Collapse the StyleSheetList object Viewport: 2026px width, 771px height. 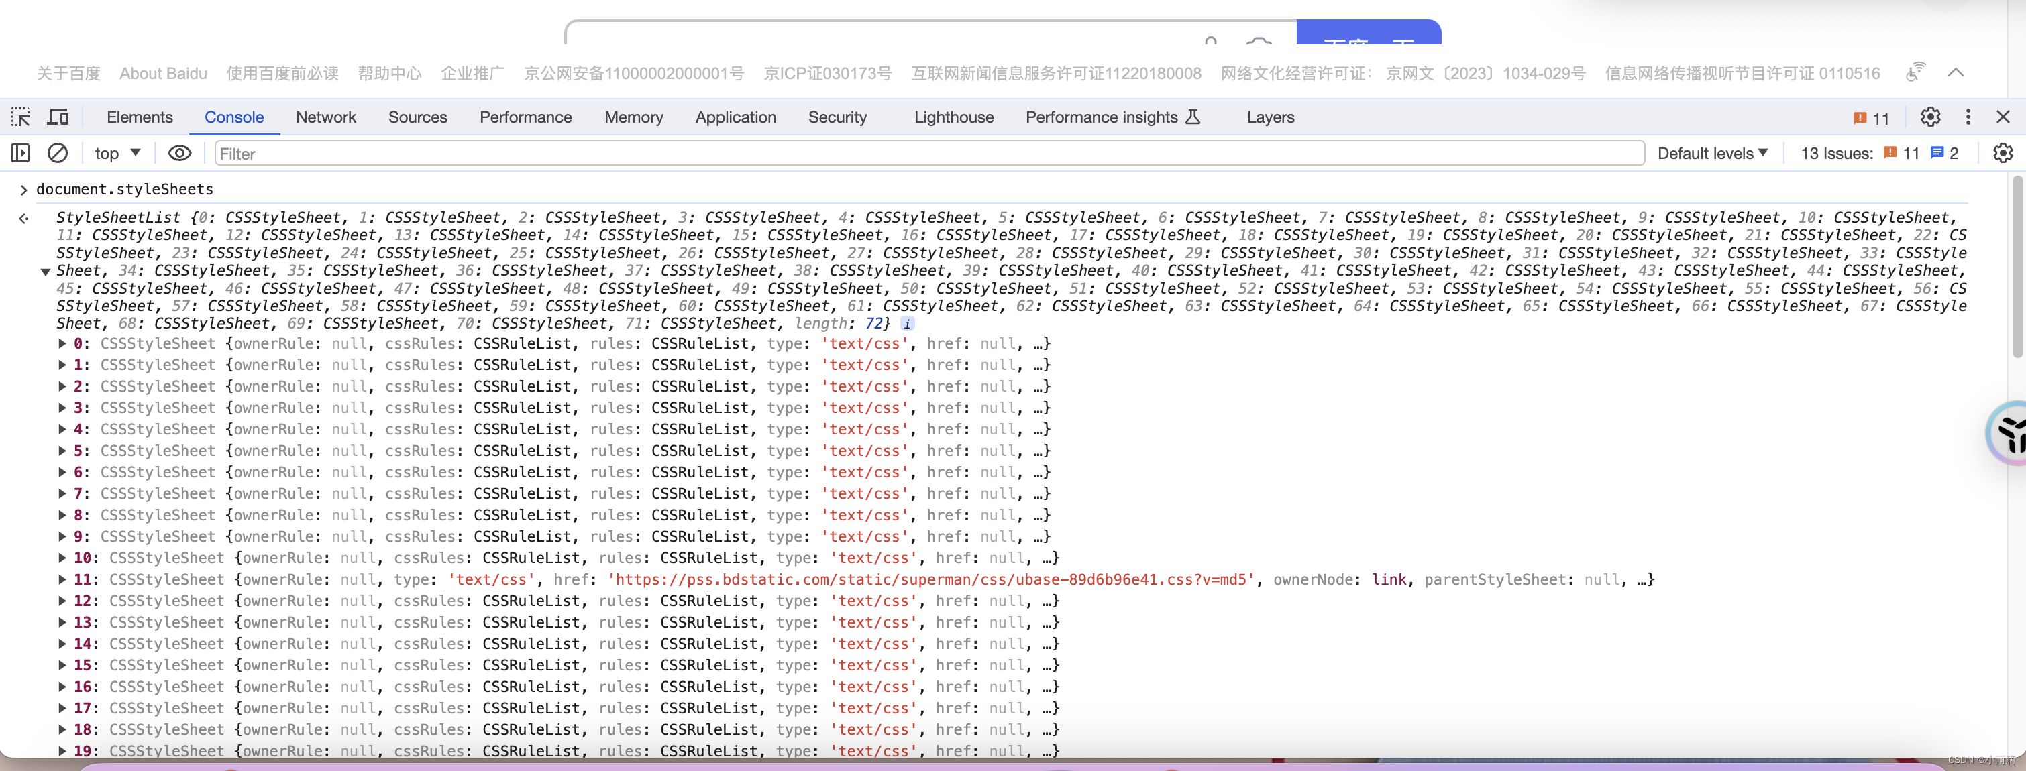point(46,271)
